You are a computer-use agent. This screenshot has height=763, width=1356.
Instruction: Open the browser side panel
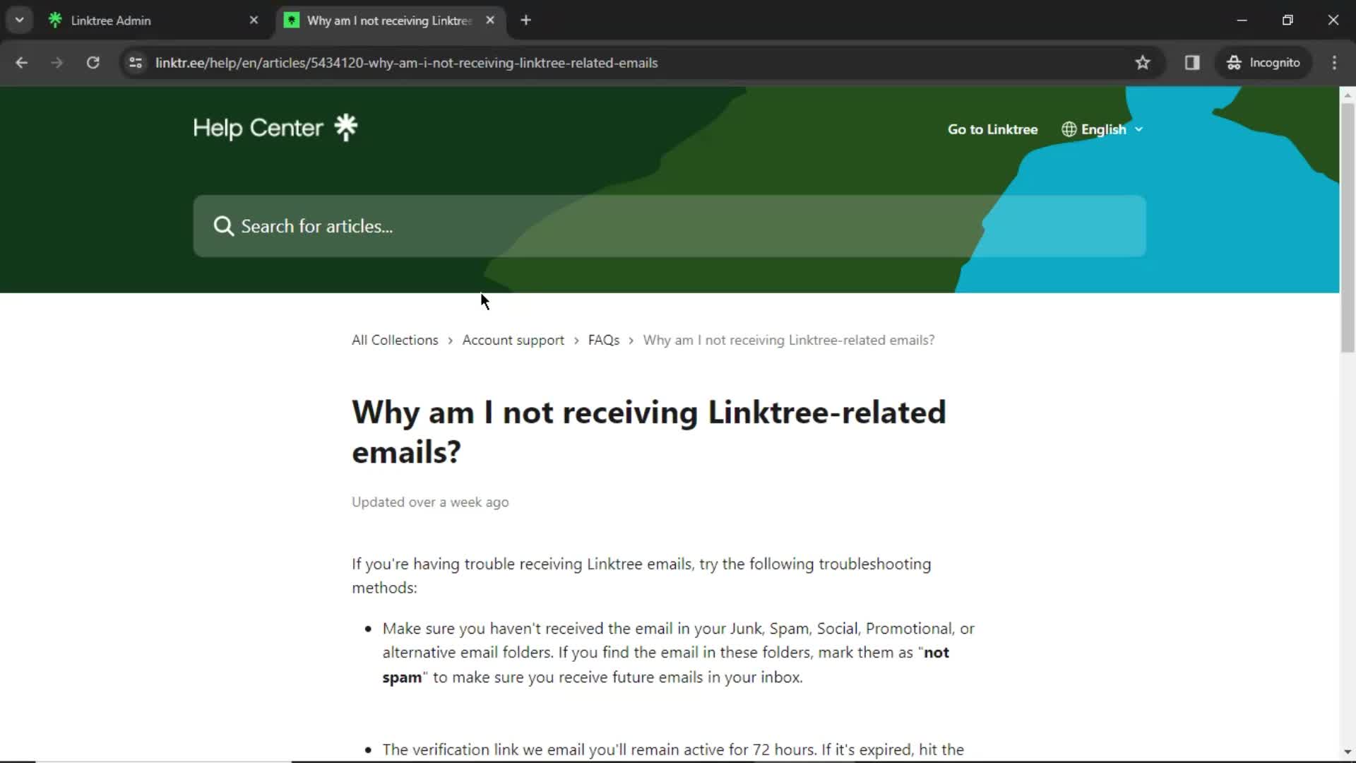pos(1192,63)
